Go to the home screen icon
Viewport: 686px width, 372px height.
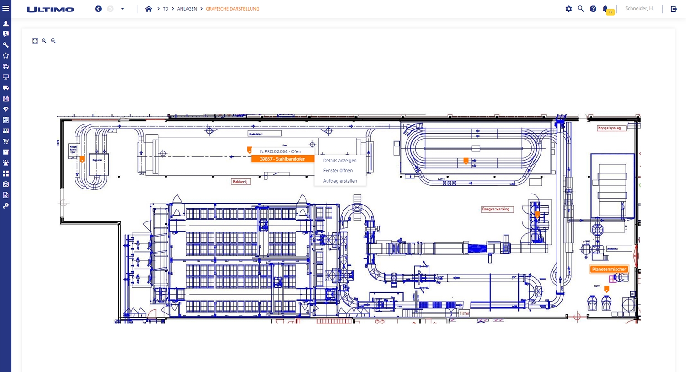pos(149,9)
